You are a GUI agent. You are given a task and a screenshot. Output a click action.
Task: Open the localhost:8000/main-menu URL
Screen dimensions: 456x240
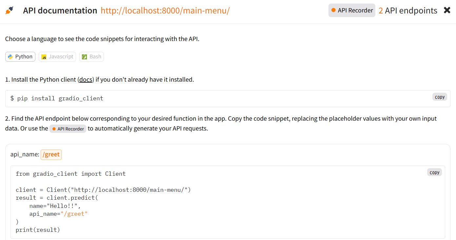(165, 10)
